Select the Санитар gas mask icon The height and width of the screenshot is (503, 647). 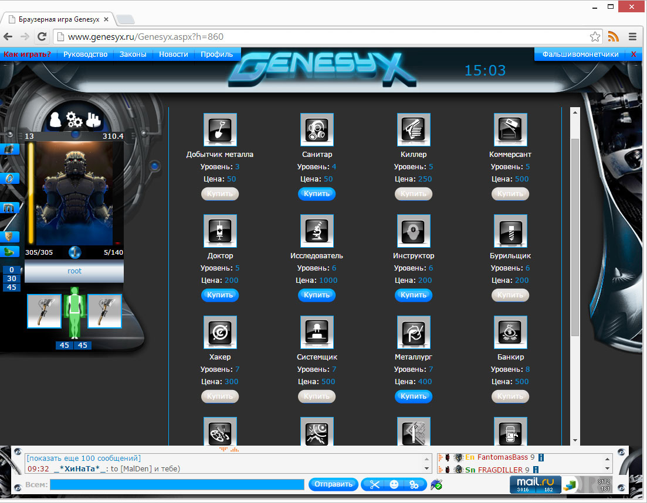(317, 129)
